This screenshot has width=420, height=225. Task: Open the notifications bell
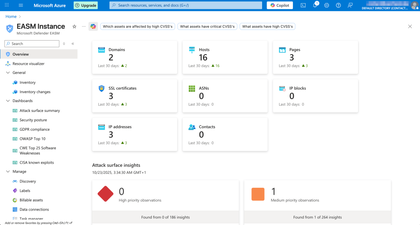tap(315, 5)
